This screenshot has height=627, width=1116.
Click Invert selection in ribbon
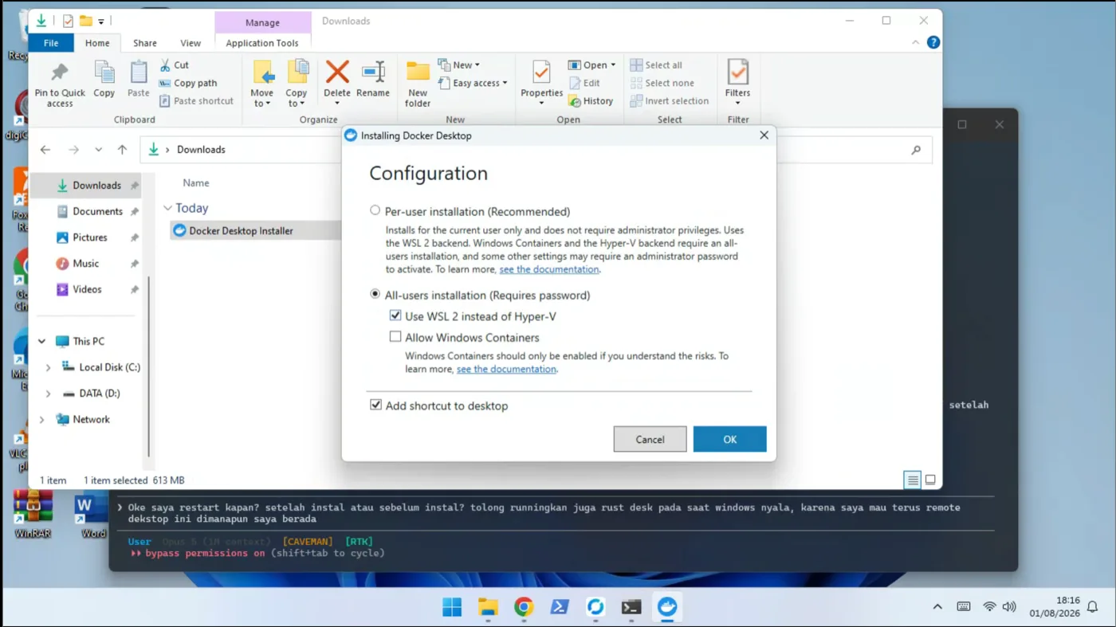[x=669, y=101]
